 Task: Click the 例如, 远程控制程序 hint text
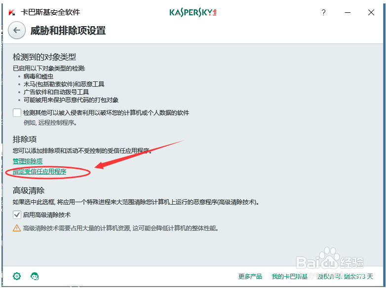pyautogui.click(x=50, y=122)
